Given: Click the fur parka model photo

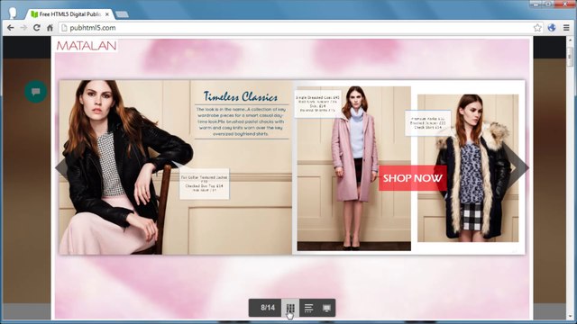Looking at the screenshot, I should [468, 168].
